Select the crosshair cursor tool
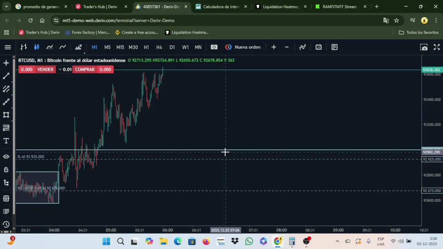This screenshot has height=249, width=443. point(6,63)
